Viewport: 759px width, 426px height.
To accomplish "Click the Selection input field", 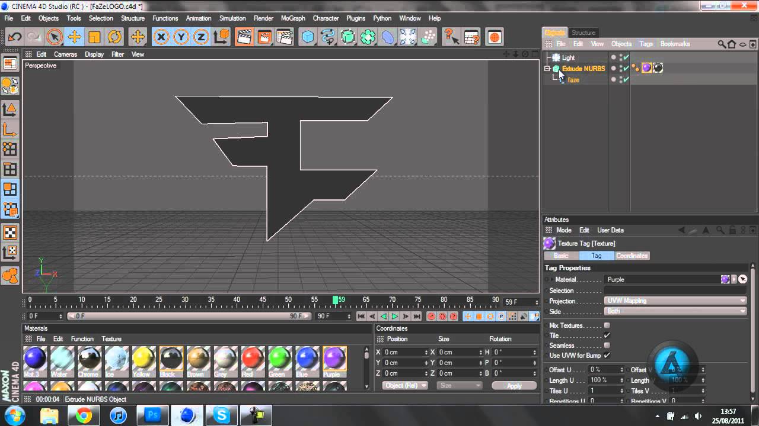I will coord(675,291).
